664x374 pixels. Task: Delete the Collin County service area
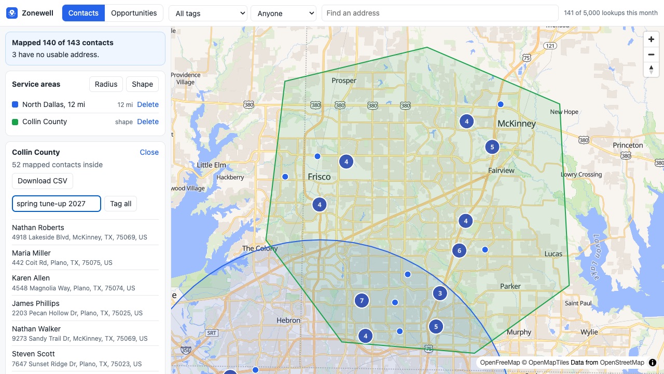148,122
